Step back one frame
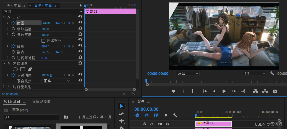This screenshot has width=287, height=129. click(x=215, y=91)
